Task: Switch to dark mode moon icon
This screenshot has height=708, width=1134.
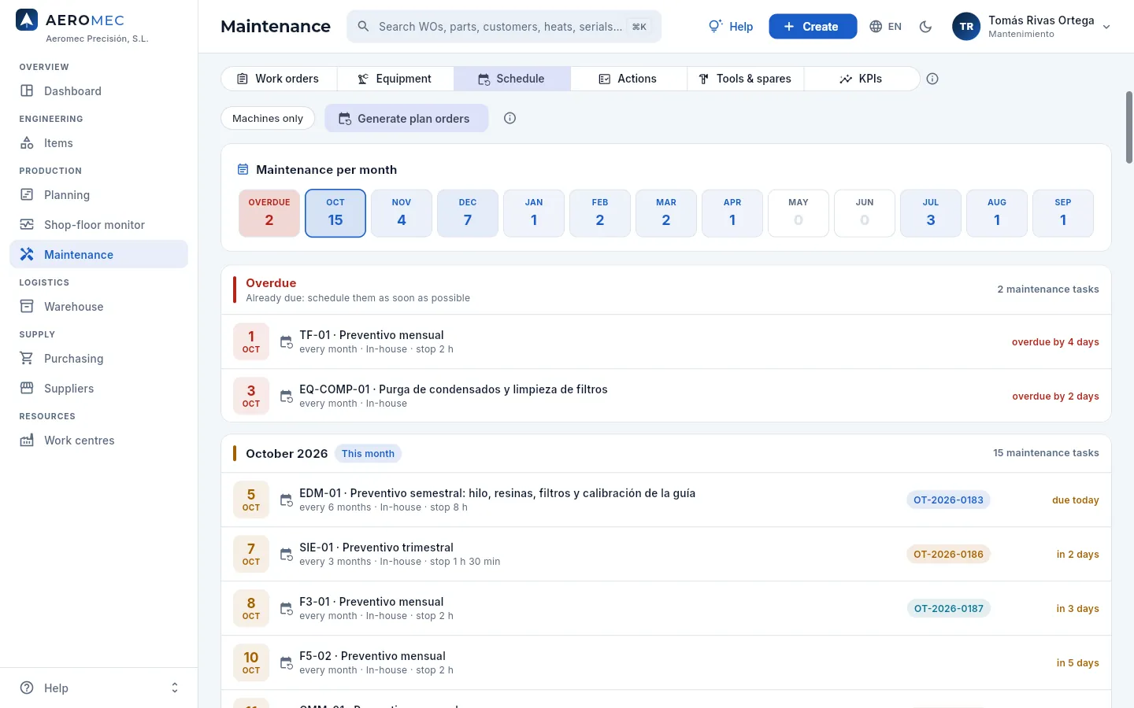Action: coord(926,27)
